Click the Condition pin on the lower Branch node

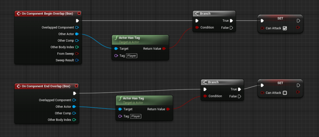pos(205,96)
